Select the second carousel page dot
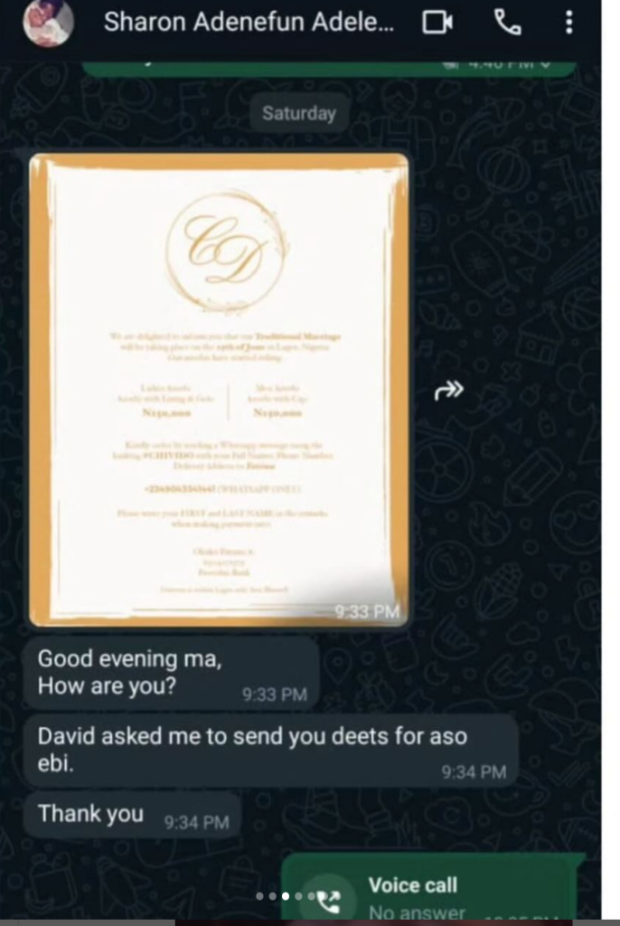This screenshot has height=926, width=620. pyautogui.click(x=273, y=896)
